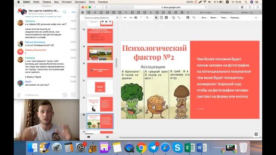Image resolution: width=276 pixels, height=155 pixels.
Task: Click the Safari back button
Action: 95,7
